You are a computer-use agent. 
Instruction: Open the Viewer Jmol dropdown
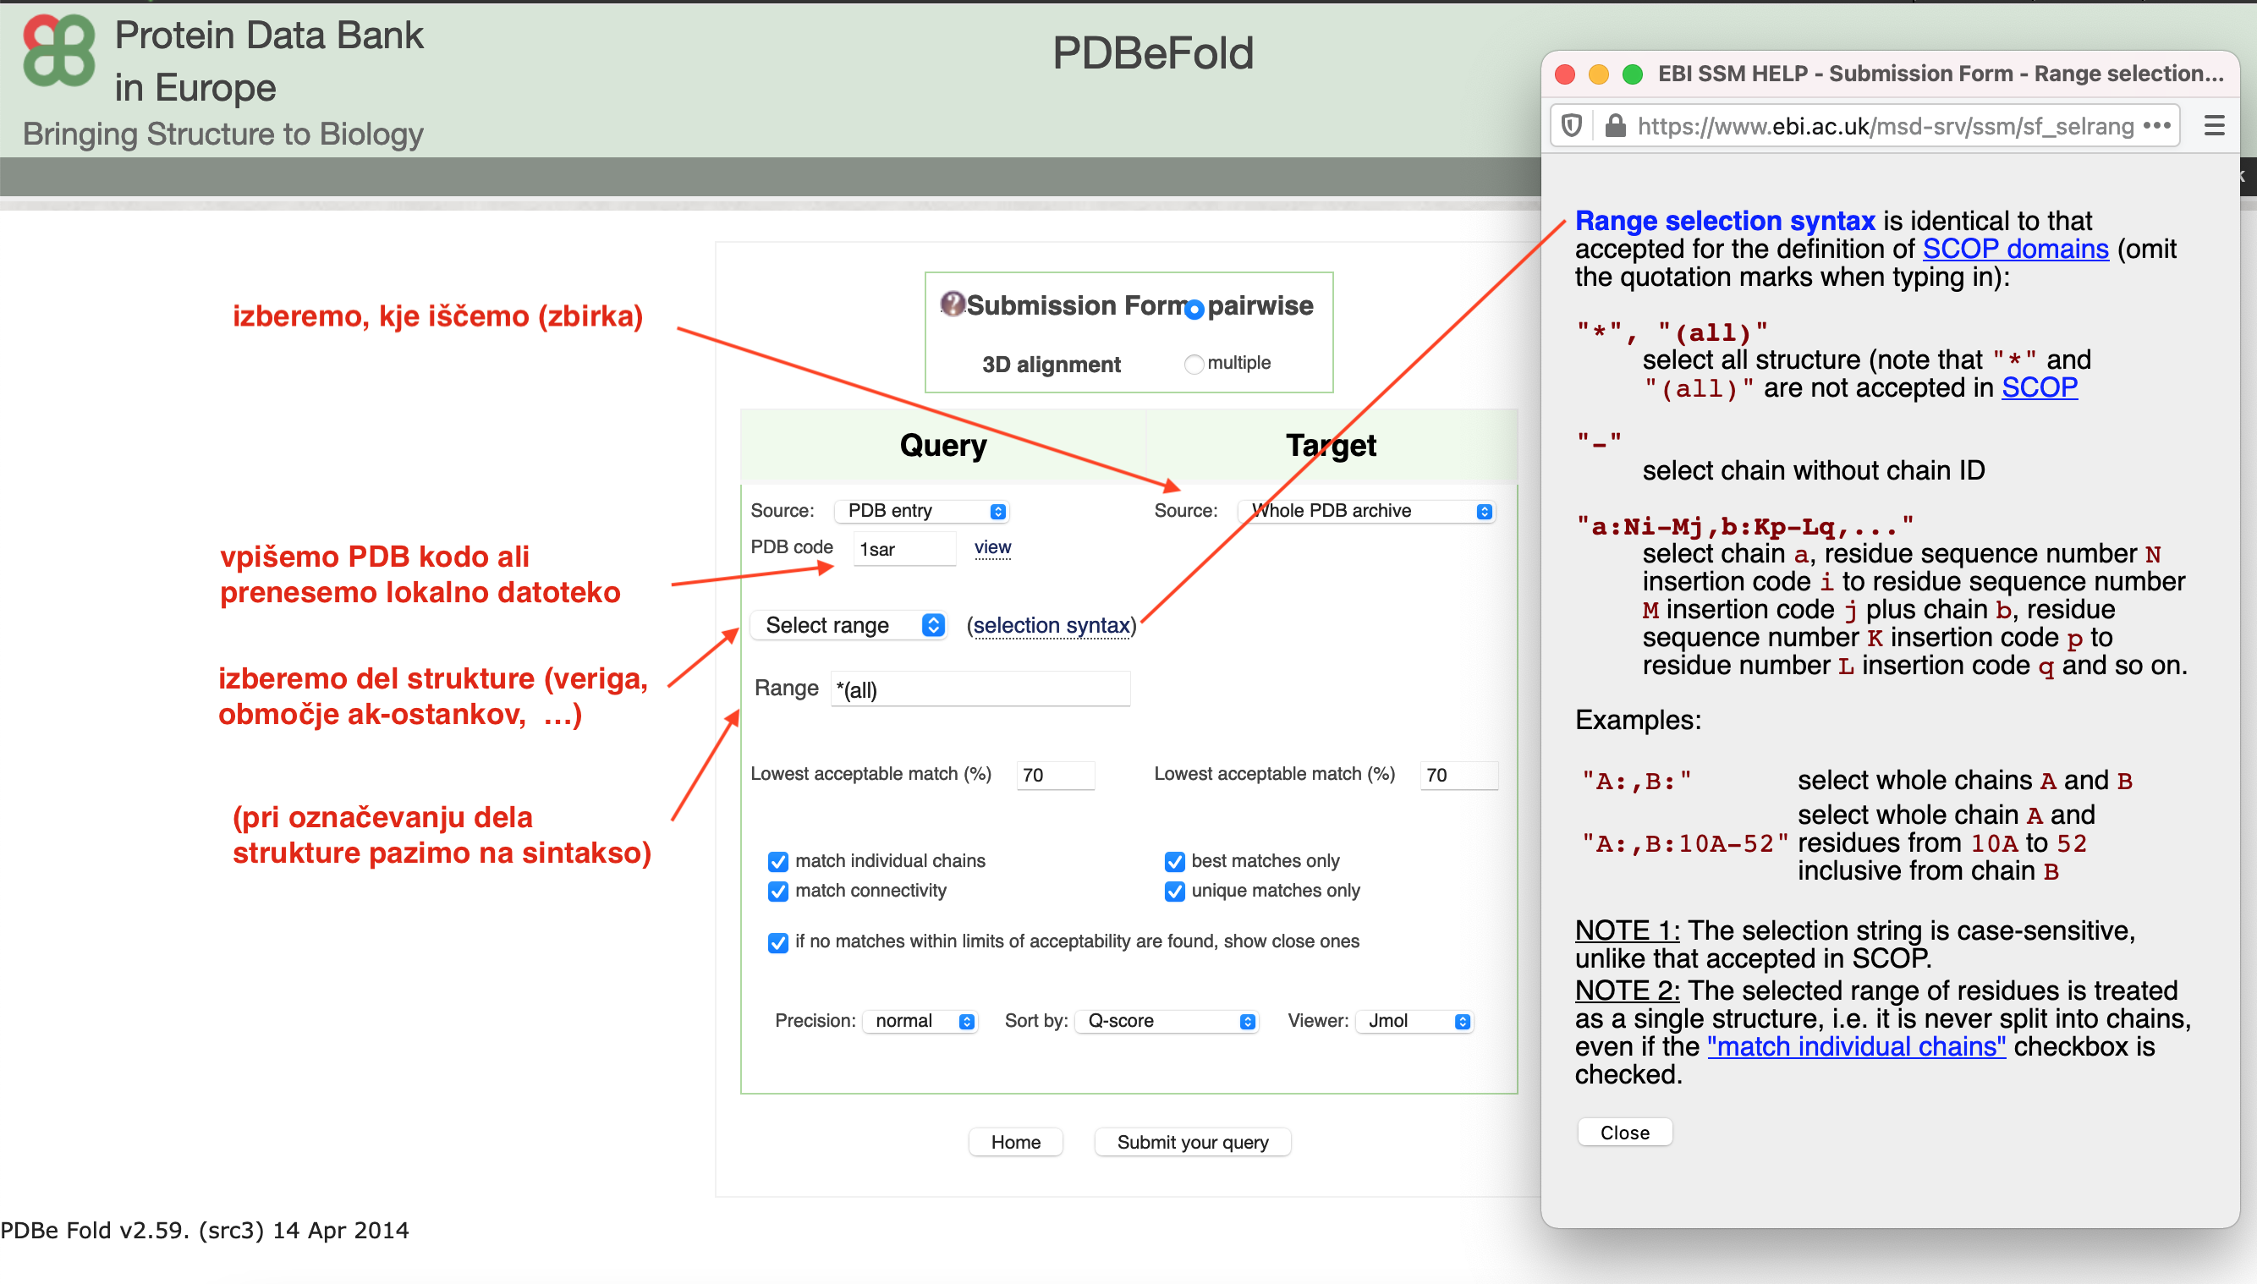[1414, 1021]
